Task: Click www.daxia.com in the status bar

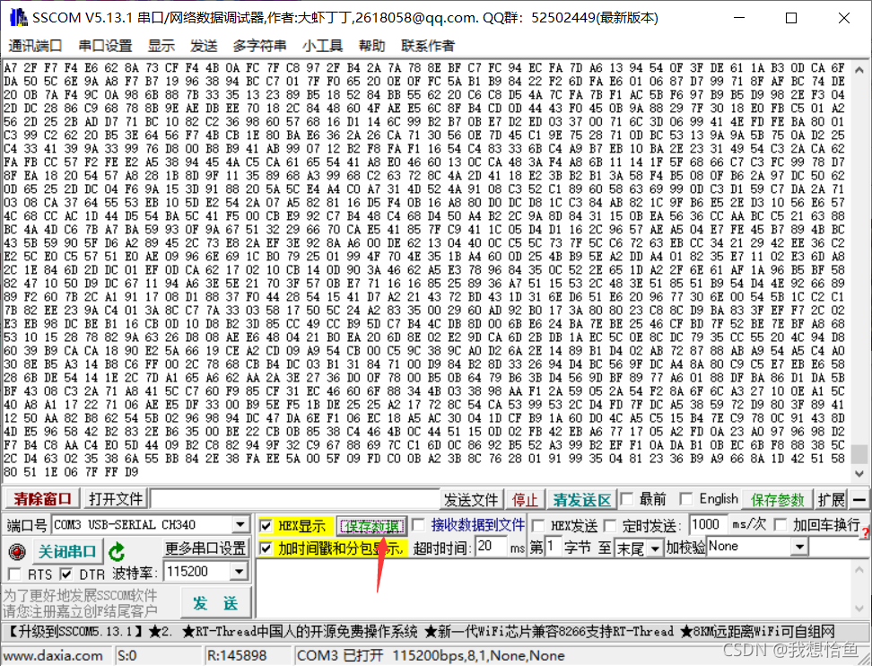Action: click(53, 656)
